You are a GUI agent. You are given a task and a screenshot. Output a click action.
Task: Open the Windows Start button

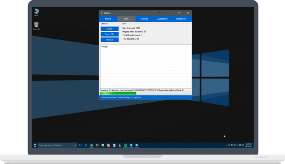35,145
